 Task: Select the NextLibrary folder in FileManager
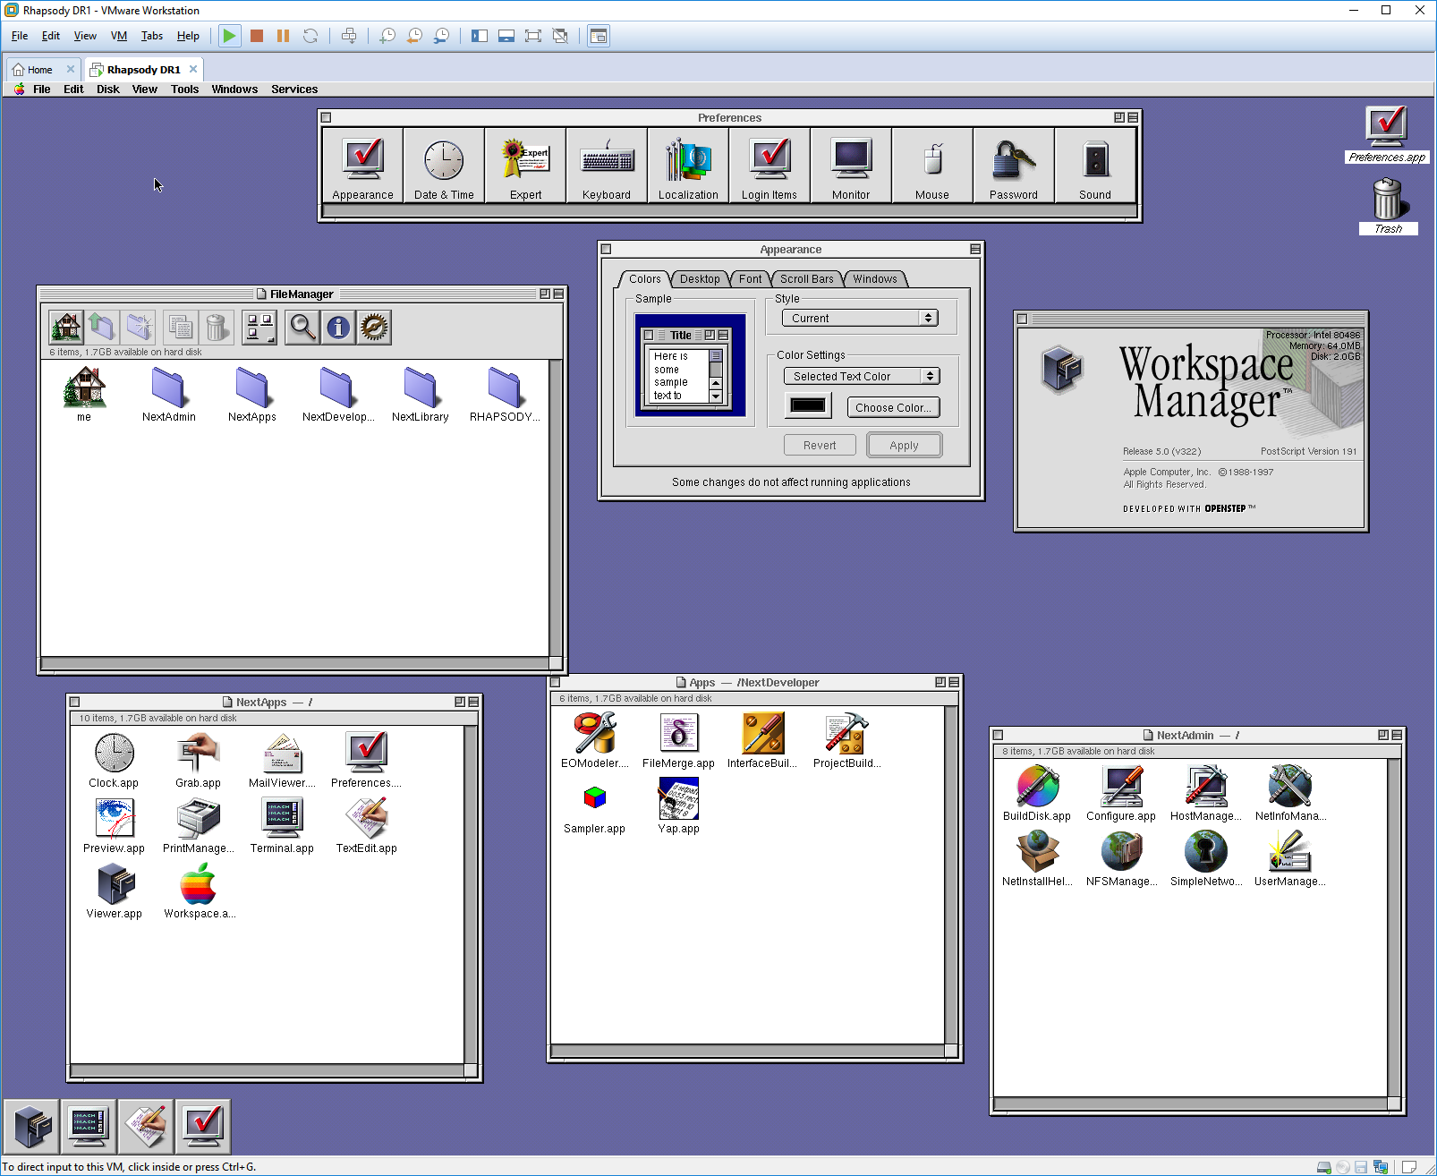(x=421, y=395)
